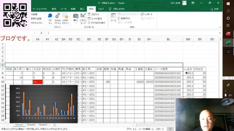234x131 pixels.
Task: Expand the formula bar
Action: pos(220,33)
